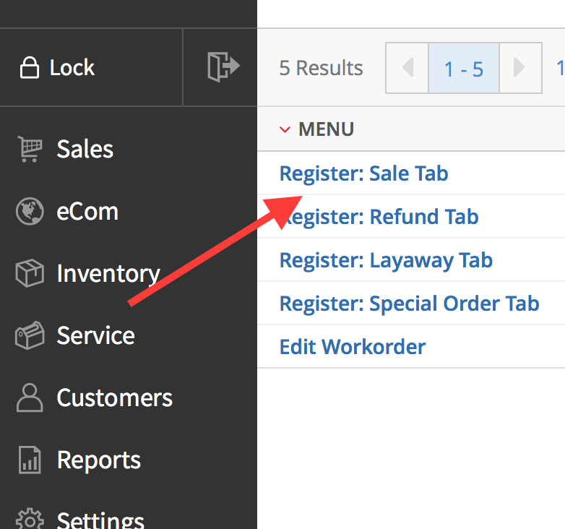Open the Customers menu item

tap(115, 397)
